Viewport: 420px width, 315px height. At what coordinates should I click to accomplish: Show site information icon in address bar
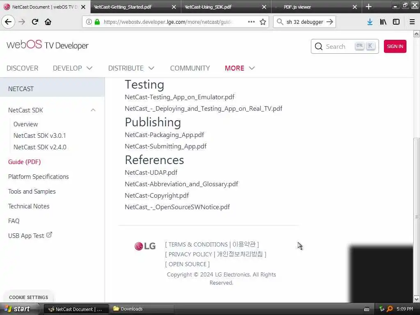coord(89,22)
